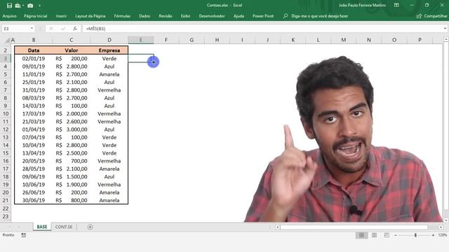The height and width of the screenshot is (252, 449).
Task: Open the Exibir ribbon tab
Action: pos(185,16)
